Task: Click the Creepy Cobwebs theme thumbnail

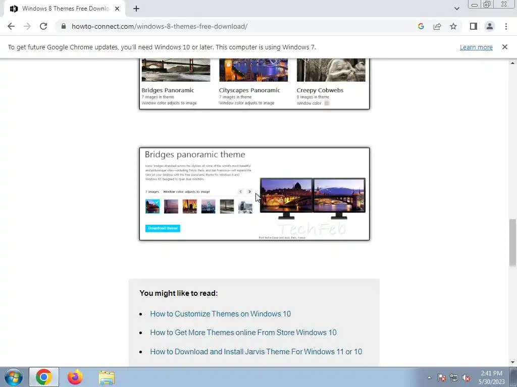Action: coord(331,70)
